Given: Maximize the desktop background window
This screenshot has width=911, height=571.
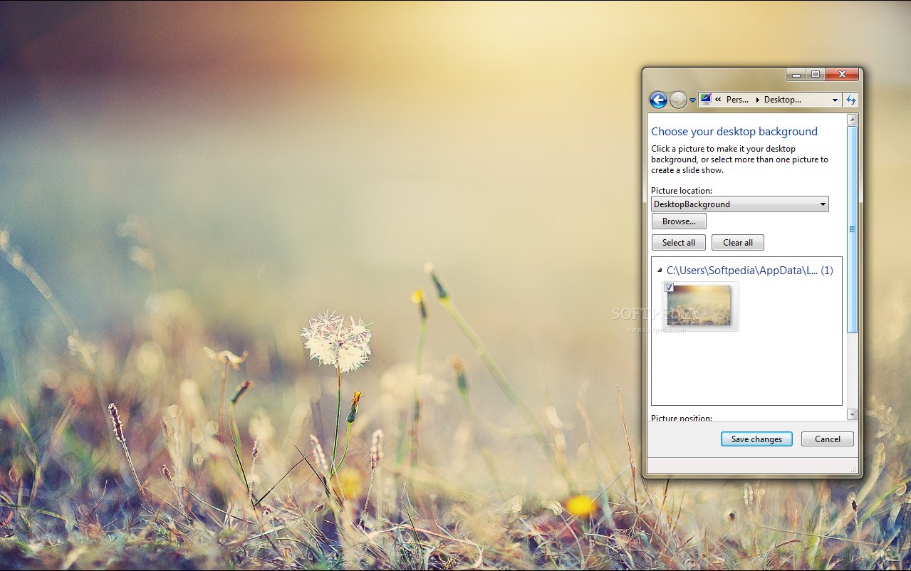Looking at the screenshot, I should [815, 74].
